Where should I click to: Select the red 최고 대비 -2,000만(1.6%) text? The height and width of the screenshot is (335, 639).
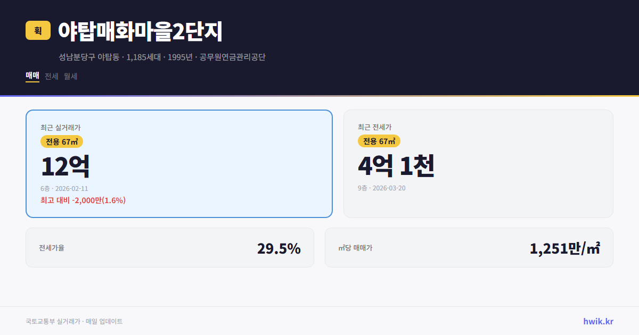click(x=83, y=200)
